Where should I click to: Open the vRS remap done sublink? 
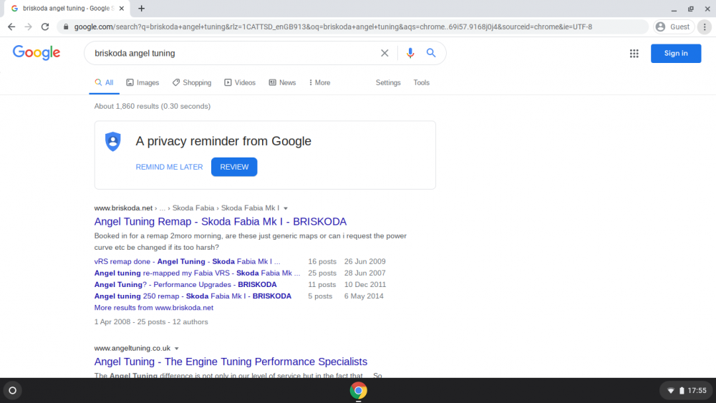point(187,261)
